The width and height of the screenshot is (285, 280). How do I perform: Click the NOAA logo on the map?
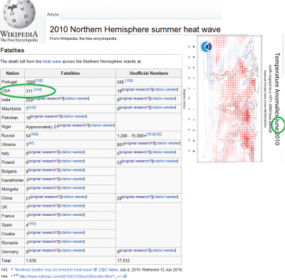click(x=206, y=46)
